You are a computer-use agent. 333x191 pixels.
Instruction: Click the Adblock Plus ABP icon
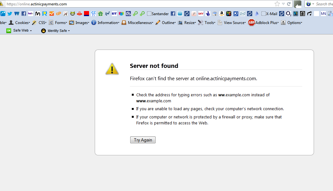pos(252,22)
